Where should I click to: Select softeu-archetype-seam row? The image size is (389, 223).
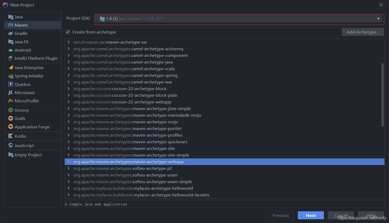tap(224, 175)
